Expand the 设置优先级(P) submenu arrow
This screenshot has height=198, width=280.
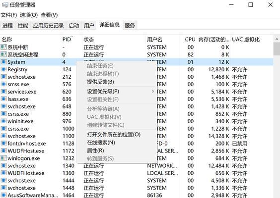(x=153, y=92)
